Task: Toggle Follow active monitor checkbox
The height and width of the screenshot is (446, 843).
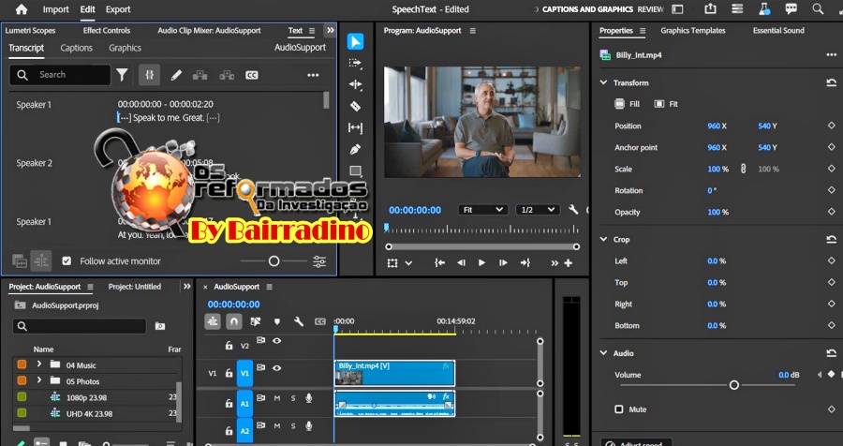Action: click(67, 260)
